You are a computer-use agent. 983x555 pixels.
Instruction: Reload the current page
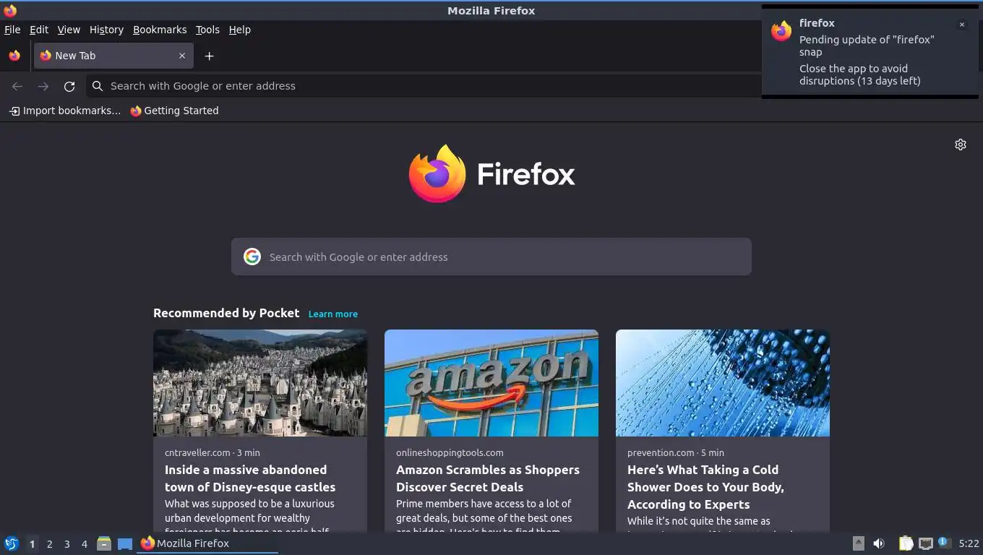tap(69, 86)
